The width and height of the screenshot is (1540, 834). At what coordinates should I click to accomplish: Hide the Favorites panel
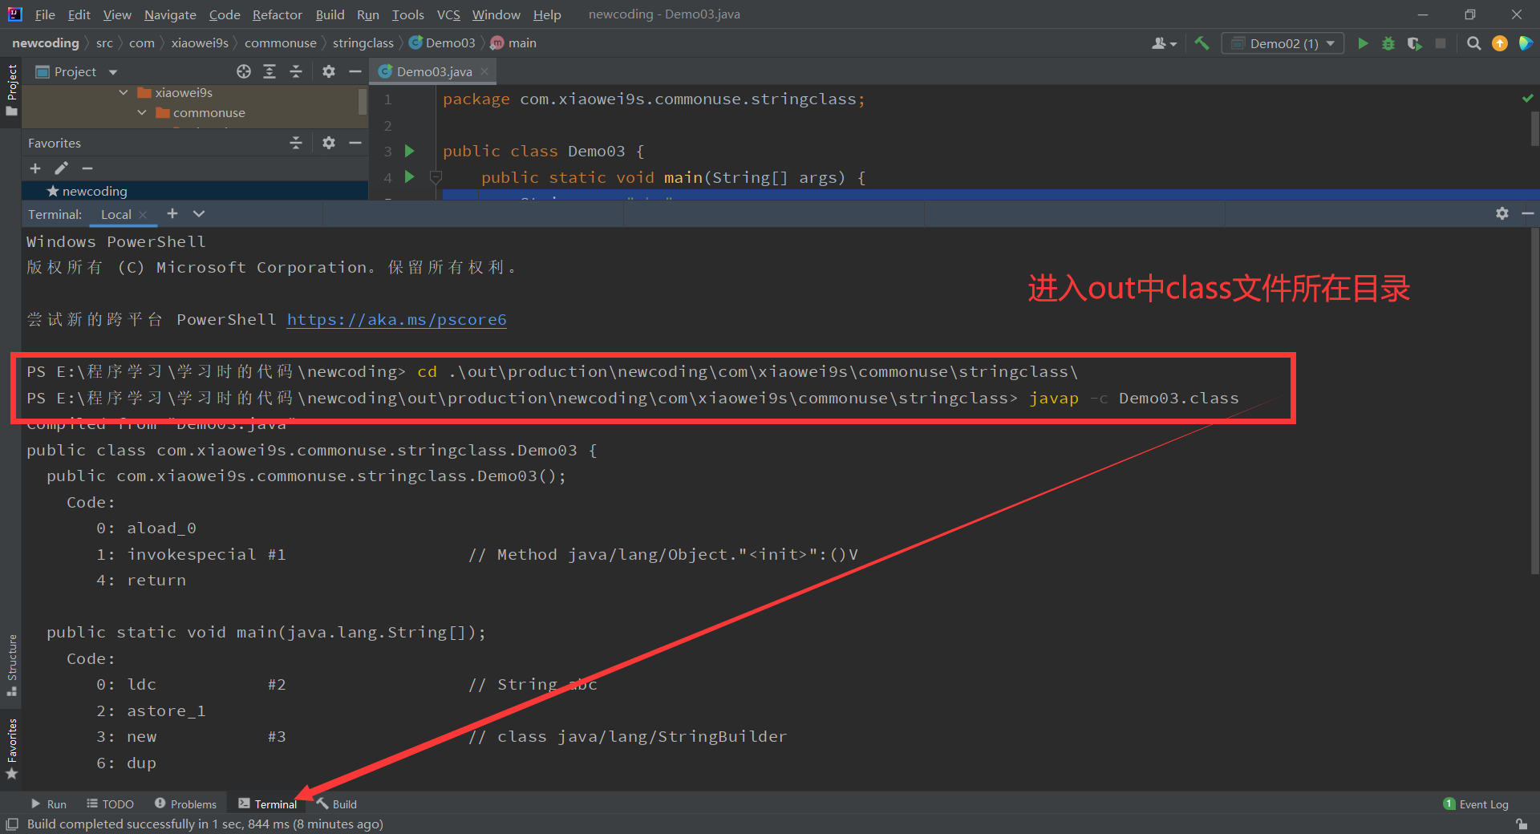point(355,143)
